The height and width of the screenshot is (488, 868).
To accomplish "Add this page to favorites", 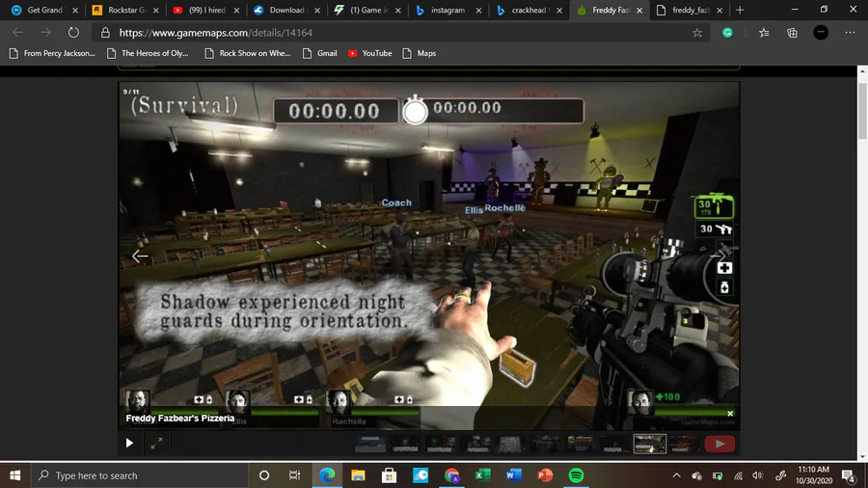I will (x=697, y=33).
